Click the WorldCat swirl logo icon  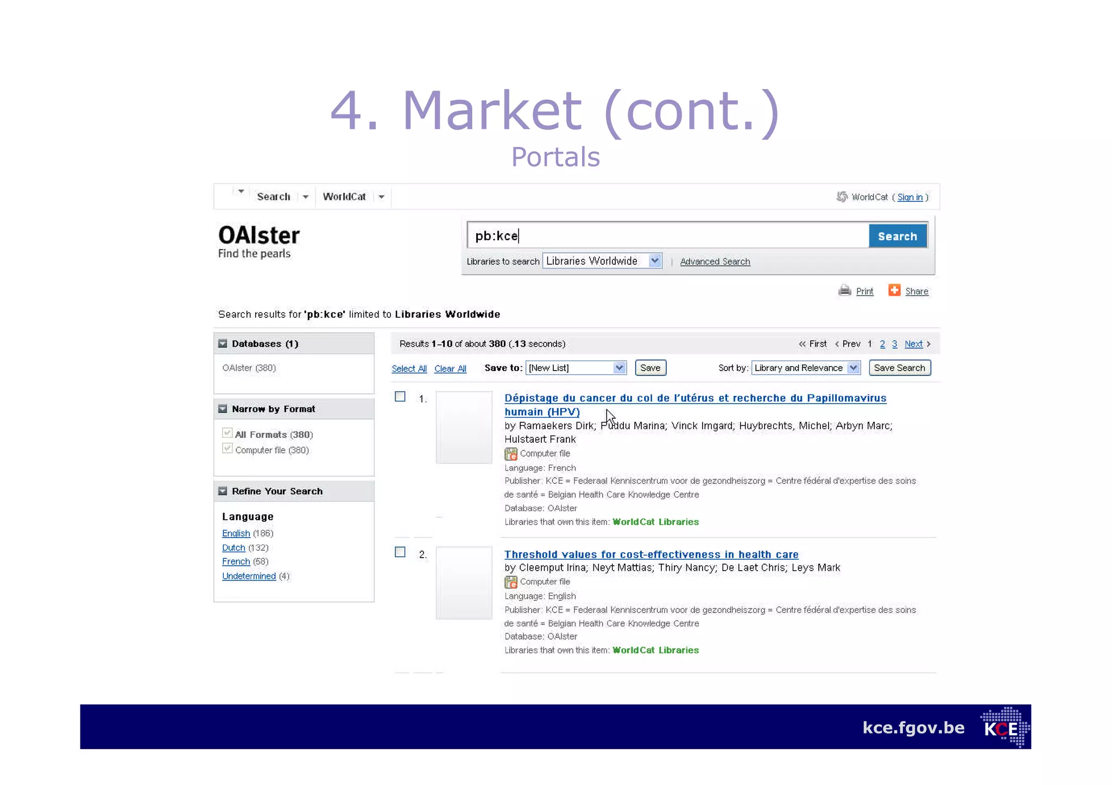pos(842,196)
